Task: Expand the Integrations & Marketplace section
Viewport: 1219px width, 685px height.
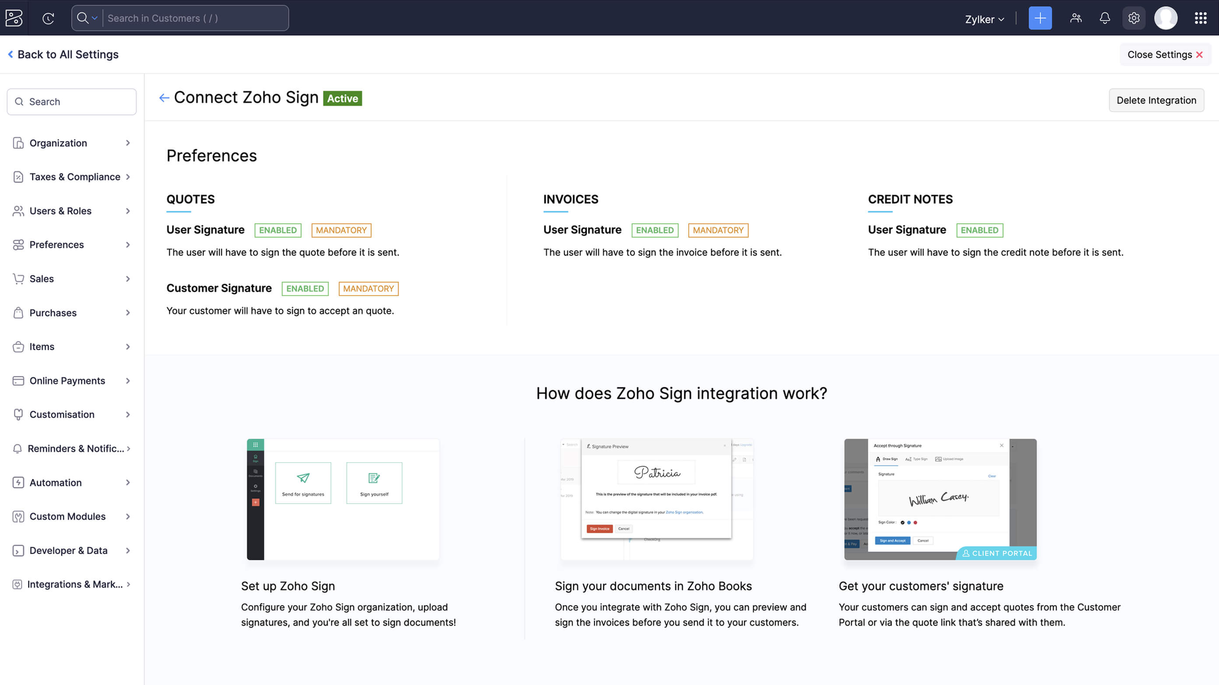Action: tap(71, 584)
